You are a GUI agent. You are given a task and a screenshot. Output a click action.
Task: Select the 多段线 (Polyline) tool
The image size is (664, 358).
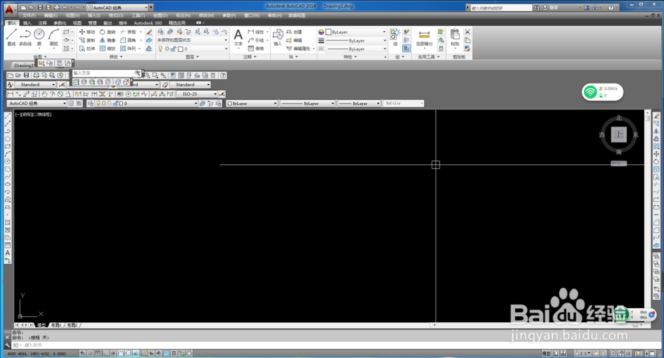[x=25, y=37]
